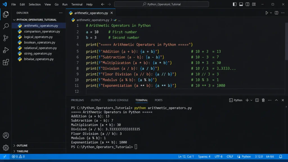Image resolution: width=288 pixels, height=162 pixels.
Task: Open the Accounts icon in activity bar
Action: 6,135
